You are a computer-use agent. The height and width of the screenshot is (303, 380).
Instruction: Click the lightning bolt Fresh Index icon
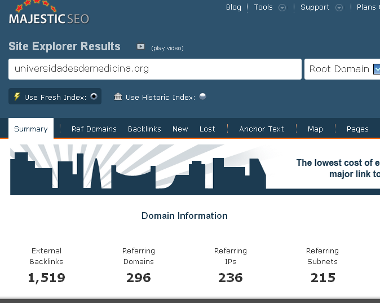[x=17, y=96]
